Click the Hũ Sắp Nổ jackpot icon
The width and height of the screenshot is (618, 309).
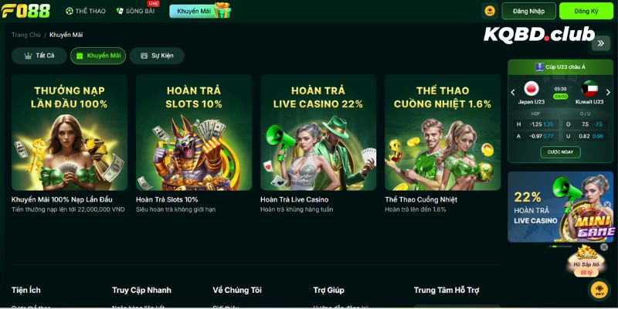pyautogui.click(x=586, y=262)
